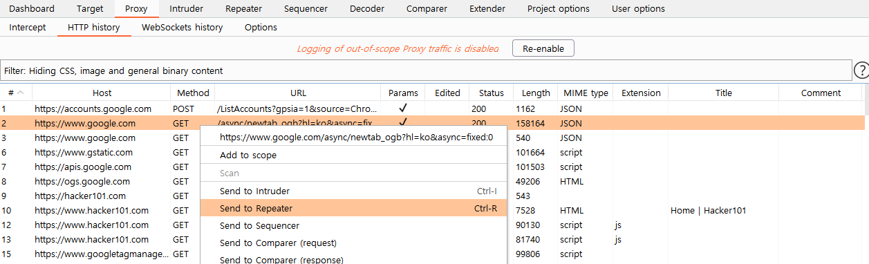The height and width of the screenshot is (264, 869).
Task: Click the Params checkmark in row 1
Action: [403, 109]
